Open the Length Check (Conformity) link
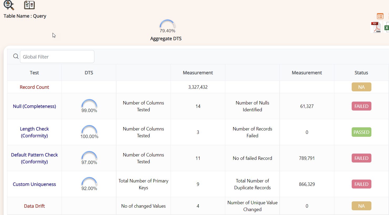389x215 pixels. click(34, 132)
